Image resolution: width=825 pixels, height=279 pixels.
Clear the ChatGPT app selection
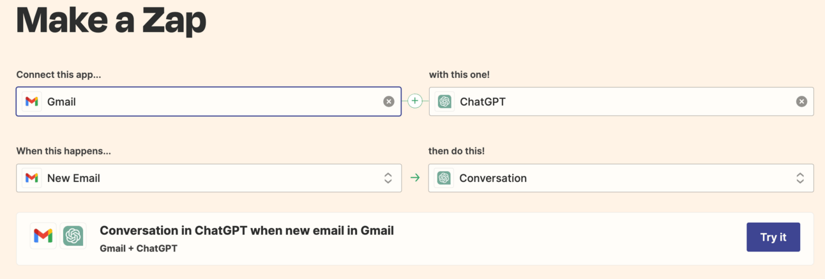tap(801, 102)
